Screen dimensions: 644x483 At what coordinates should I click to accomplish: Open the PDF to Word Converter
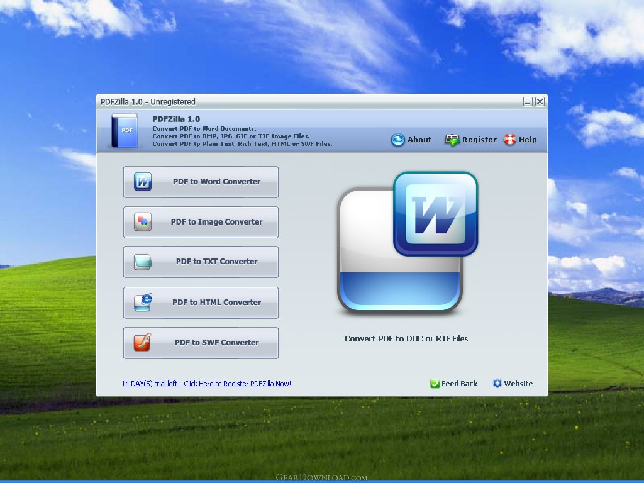(216, 182)
